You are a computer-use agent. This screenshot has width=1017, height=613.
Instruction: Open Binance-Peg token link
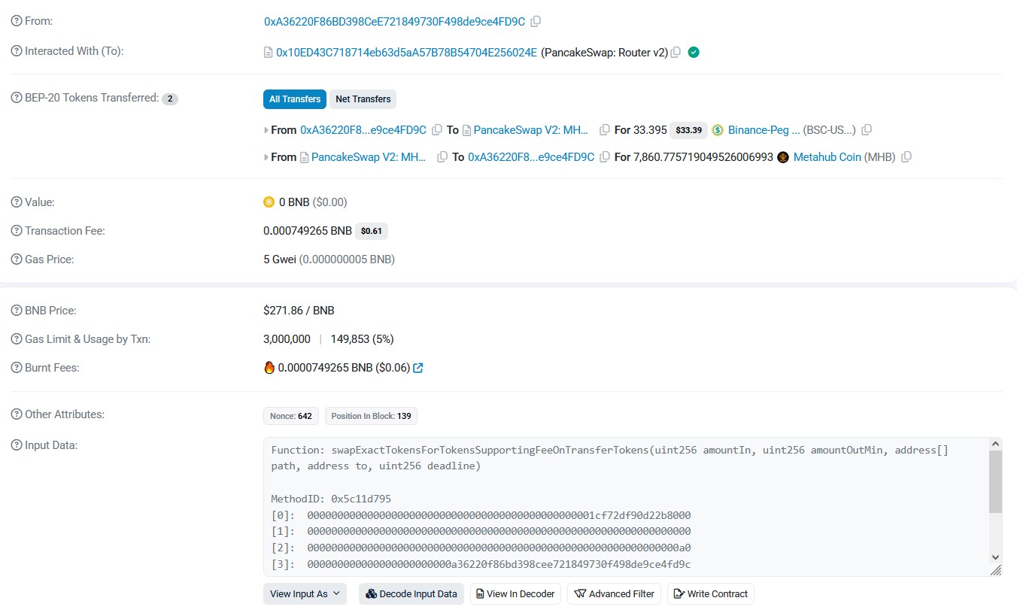pyautogui.click(x=764, y=130)
